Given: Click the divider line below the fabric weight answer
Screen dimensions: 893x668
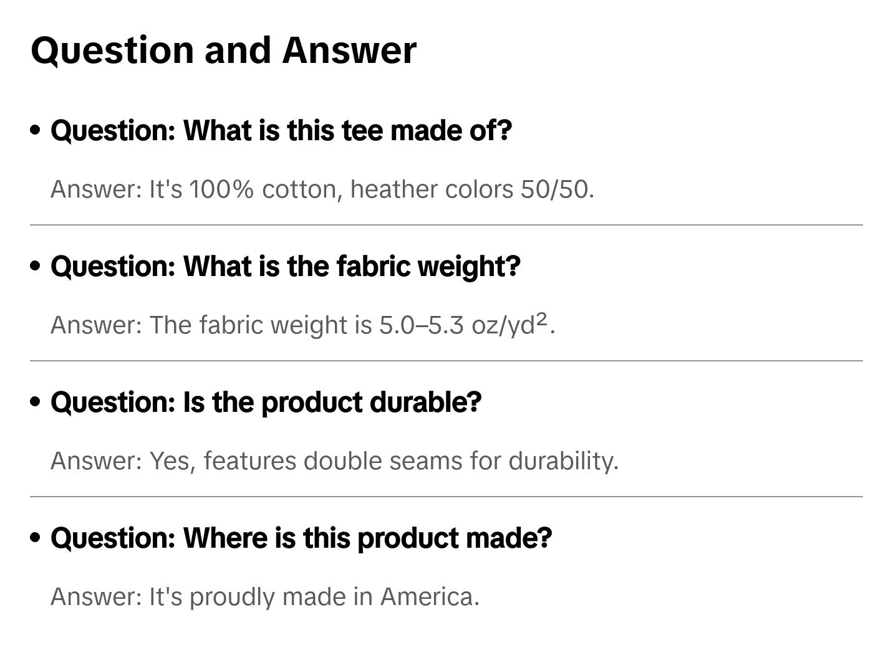Looking at the screenshot, I should click(446, 361).
